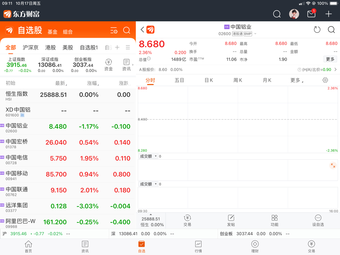Toggle the 初始 sort order header
The height and width of the screenshot is (255, 340).
(x=10, y=83)
